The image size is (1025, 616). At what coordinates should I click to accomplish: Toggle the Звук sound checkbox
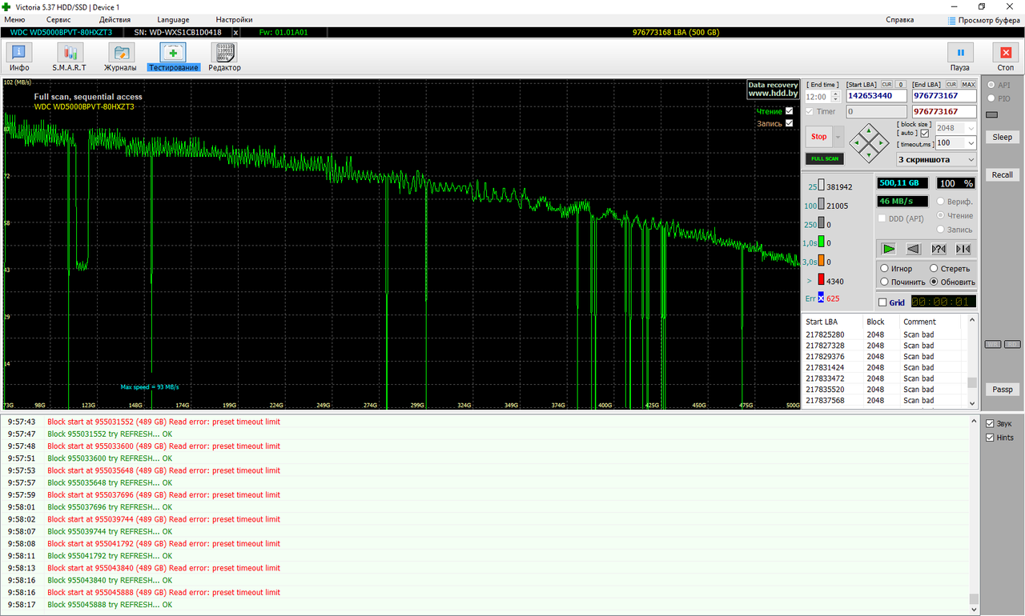pyautogui.click(x=991, y=423)
